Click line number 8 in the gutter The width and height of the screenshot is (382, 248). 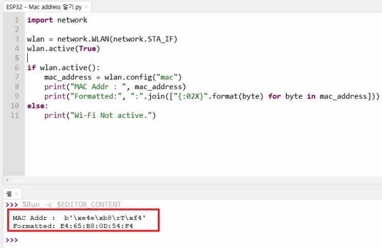click(x=16, y=87)
